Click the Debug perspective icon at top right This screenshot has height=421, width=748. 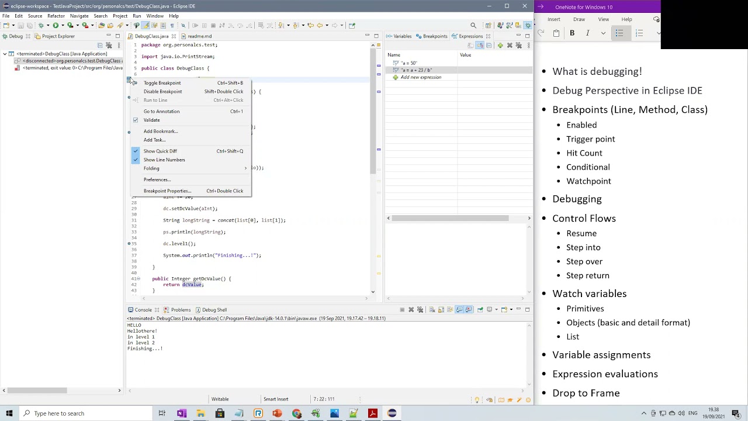pyautogui.click(x=528, y=25)
